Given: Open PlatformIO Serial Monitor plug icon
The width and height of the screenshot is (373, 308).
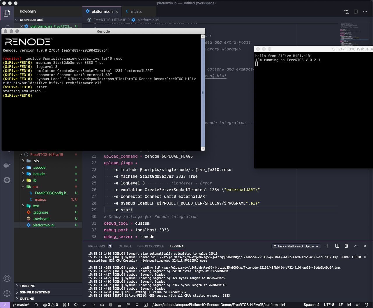Looking at the screenshot, I should 137,305.
